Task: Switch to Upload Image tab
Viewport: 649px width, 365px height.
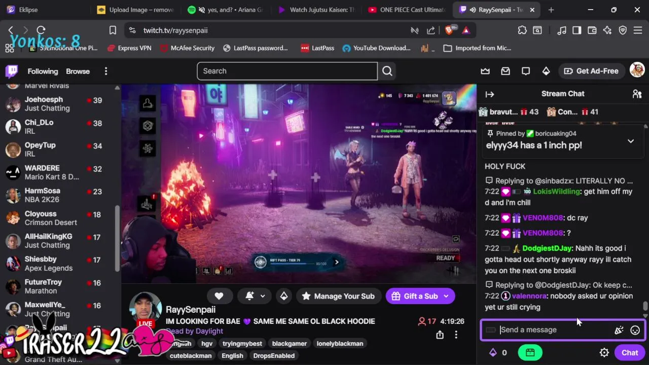Action: [136, 10]
